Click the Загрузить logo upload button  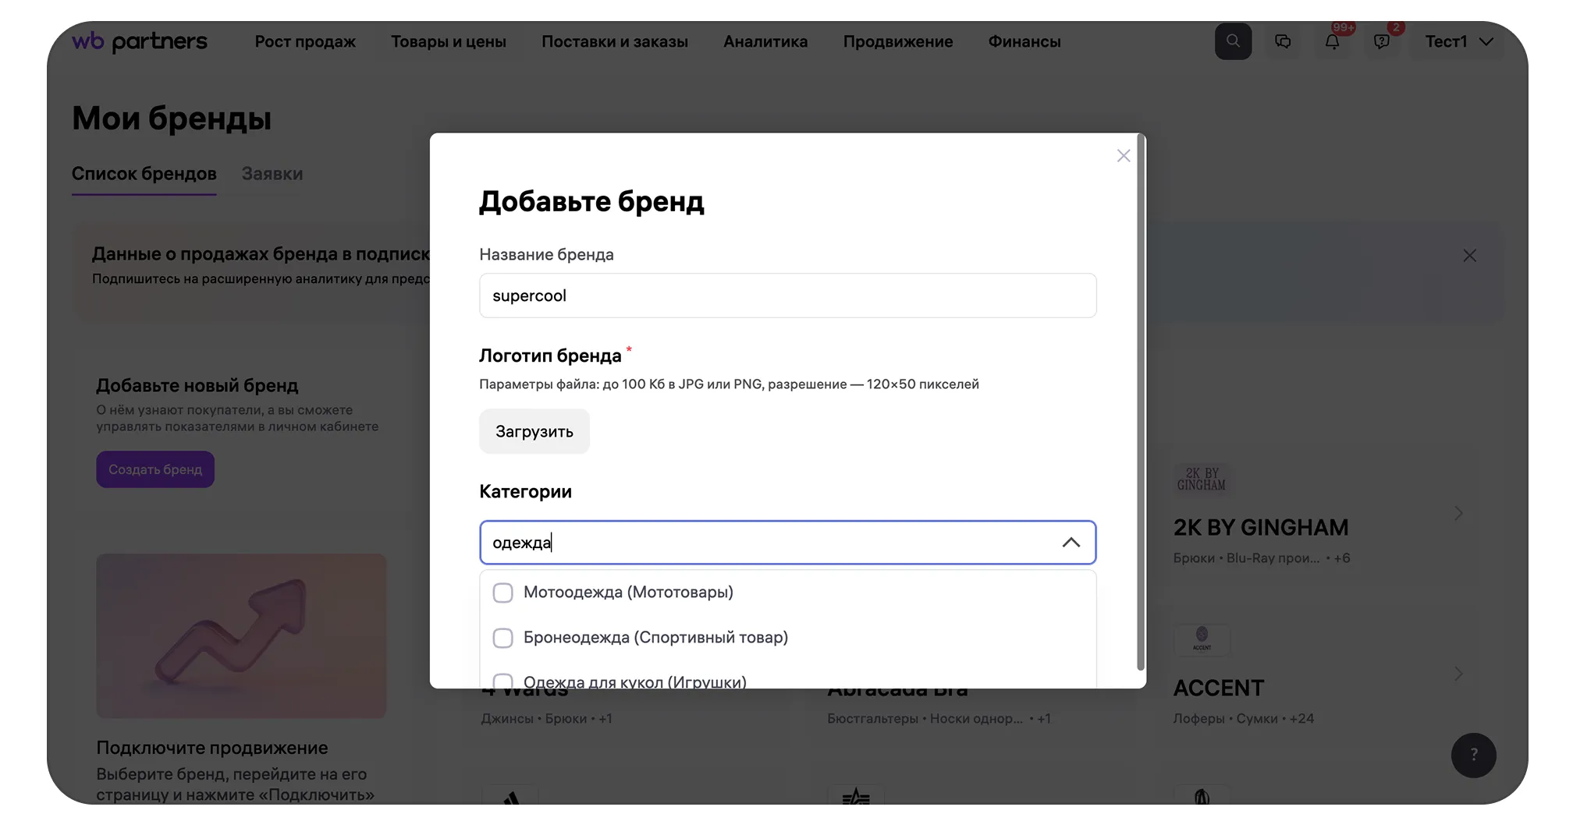click(534, 431)
